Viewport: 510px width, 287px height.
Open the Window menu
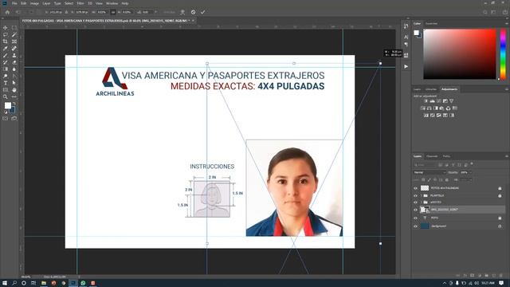tap(112, 3)
